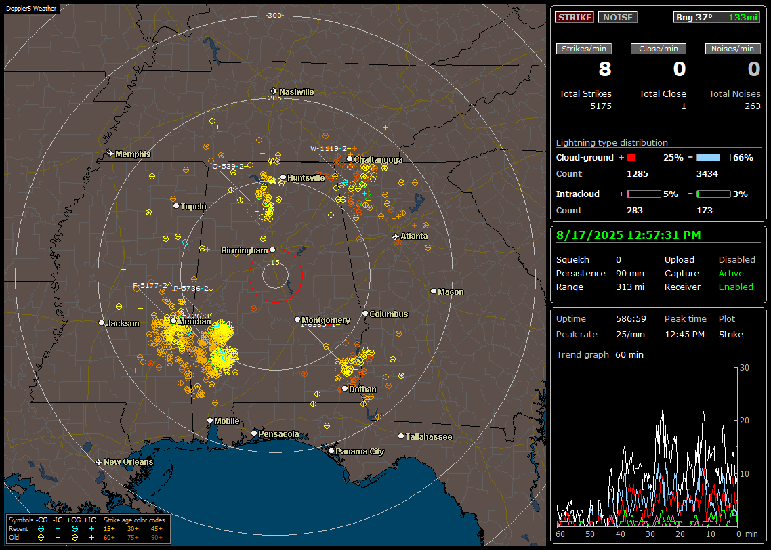The height and width of the screenshot is (550, 771).
Task: Click the trend graph plot area
Action: pos(647,447)
